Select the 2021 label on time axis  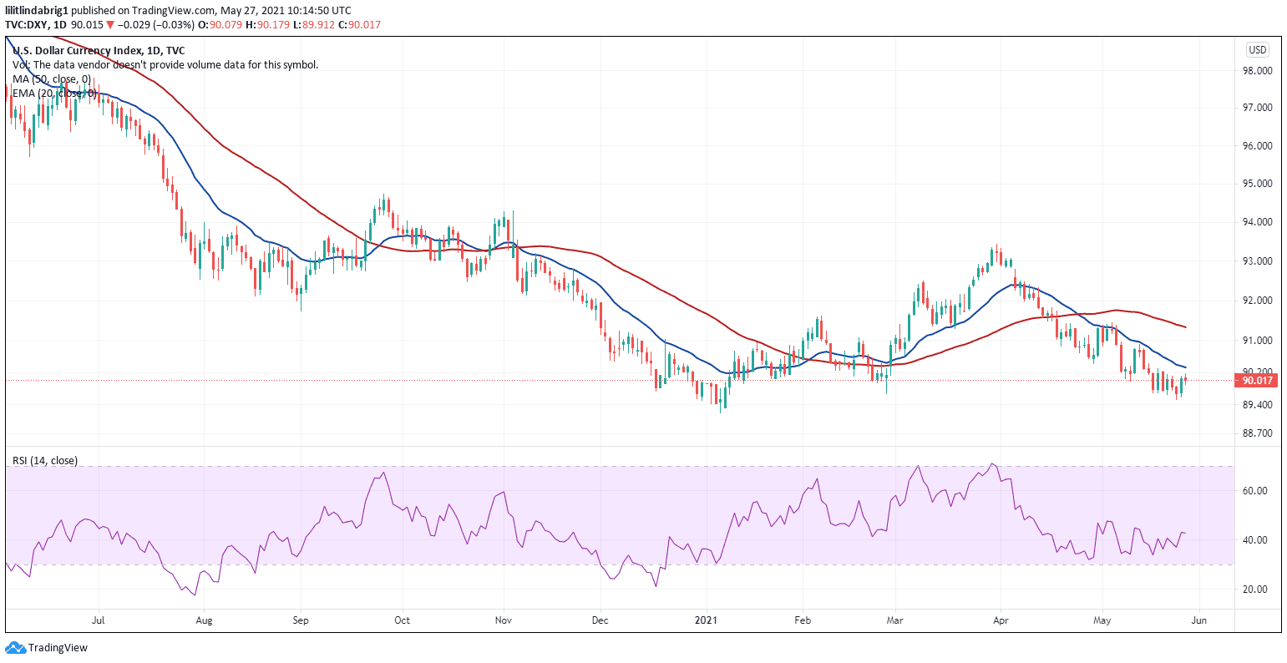(x=707, y=620)
